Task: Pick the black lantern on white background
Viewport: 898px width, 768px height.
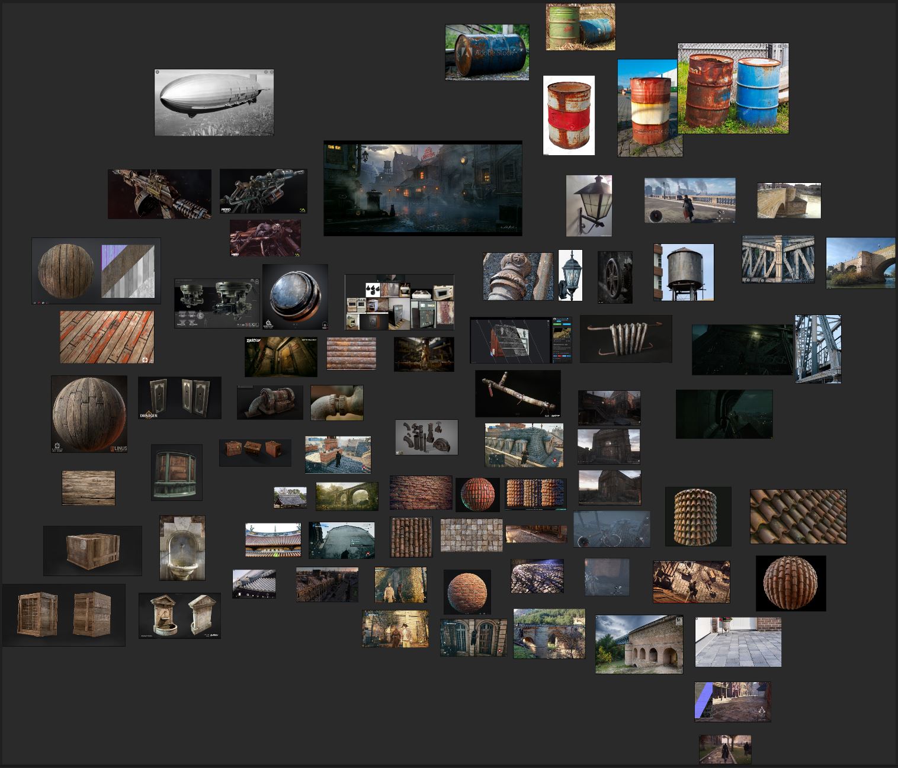Action: 570,275
